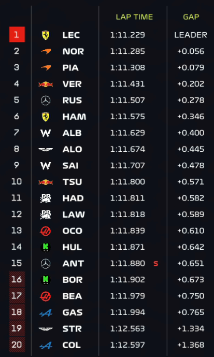Click the red position 1 badge
The image size is (214, 357).
pos(17,34)
